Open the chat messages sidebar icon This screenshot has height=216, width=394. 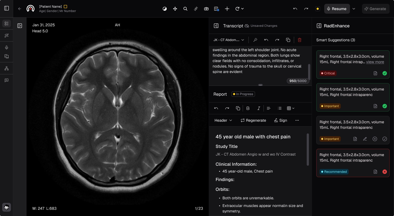pos(7,80)
